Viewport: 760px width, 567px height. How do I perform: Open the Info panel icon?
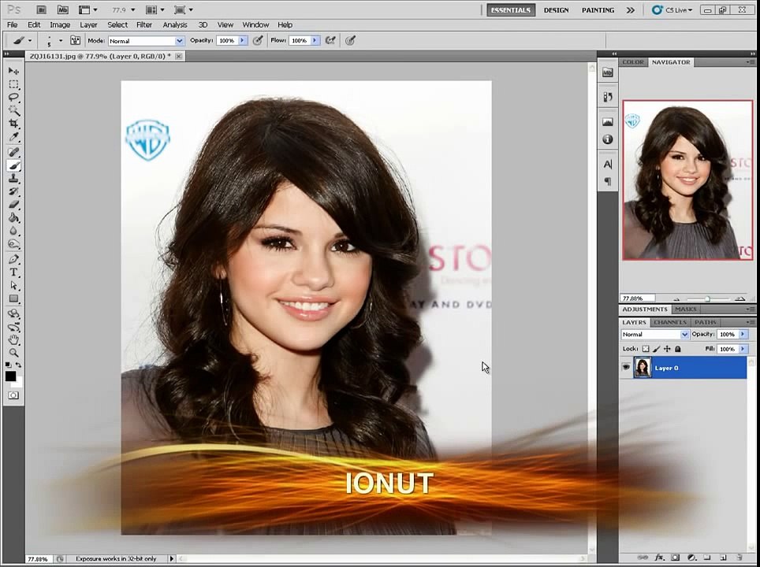607,139
